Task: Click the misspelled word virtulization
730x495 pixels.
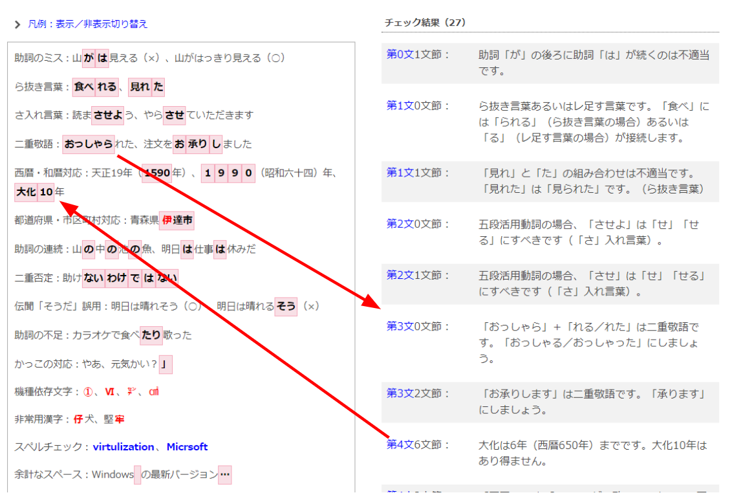Action: [x=123, y=447]
